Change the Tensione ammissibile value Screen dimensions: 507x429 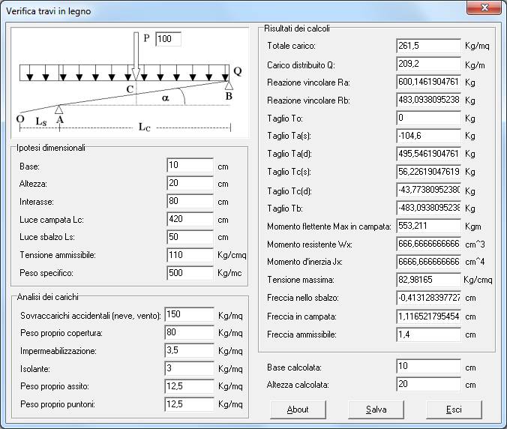pos(190,255)
